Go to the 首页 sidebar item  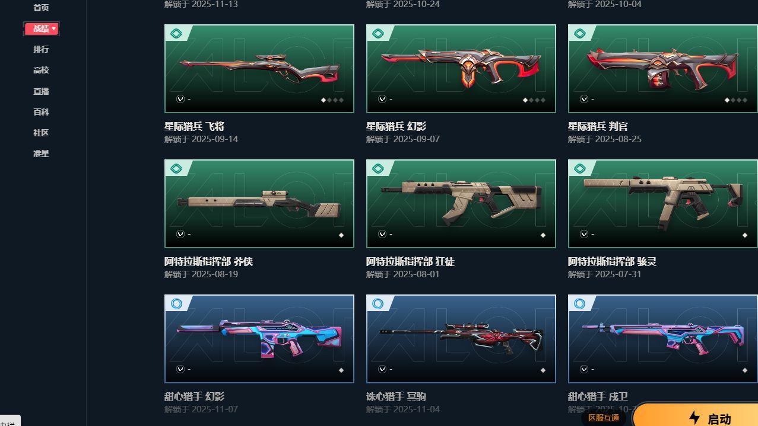click(41, 8)
